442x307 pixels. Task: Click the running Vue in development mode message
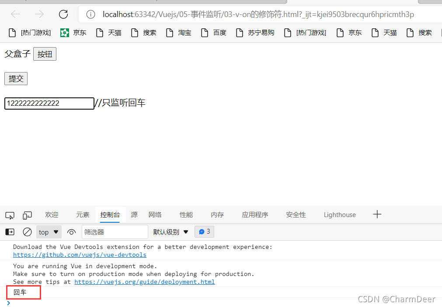[x=85, y=266]
